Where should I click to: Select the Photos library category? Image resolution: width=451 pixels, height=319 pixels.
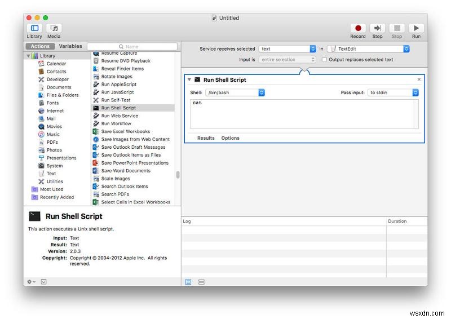pyautogui.click(x=54, y=150)
